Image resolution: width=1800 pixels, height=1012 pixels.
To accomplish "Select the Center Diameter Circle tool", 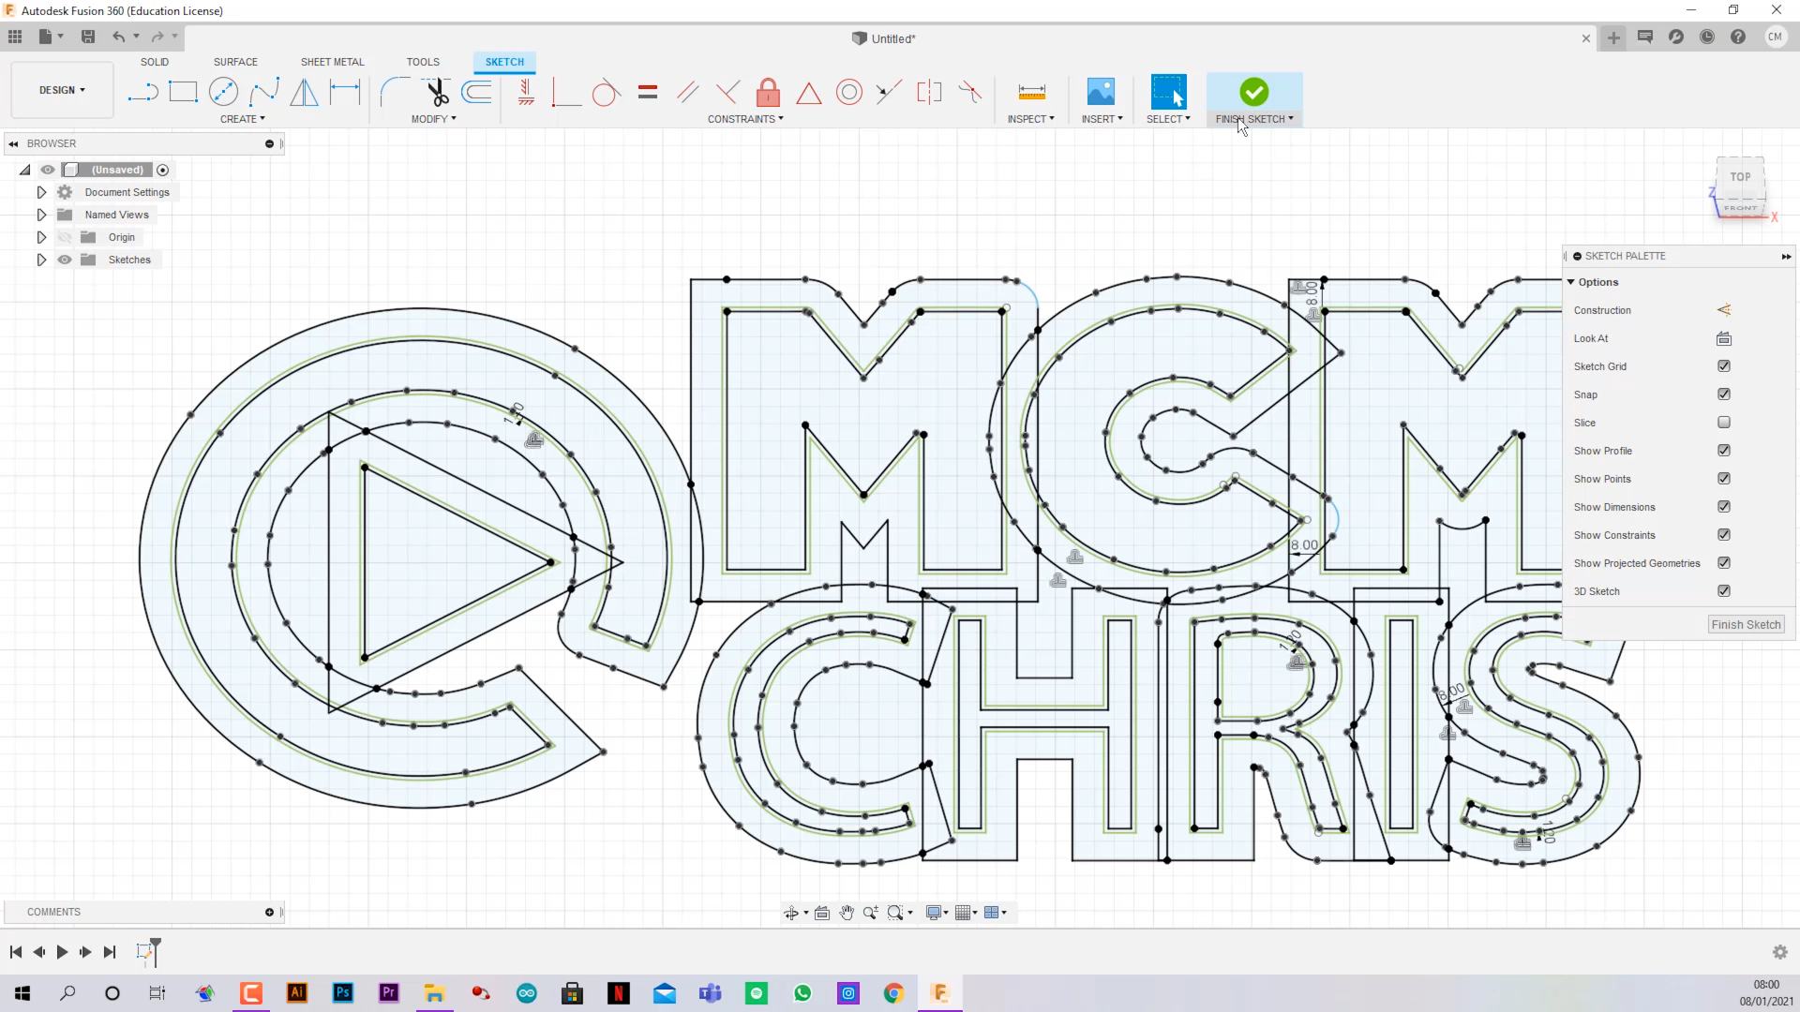I will tap(223, 92).
